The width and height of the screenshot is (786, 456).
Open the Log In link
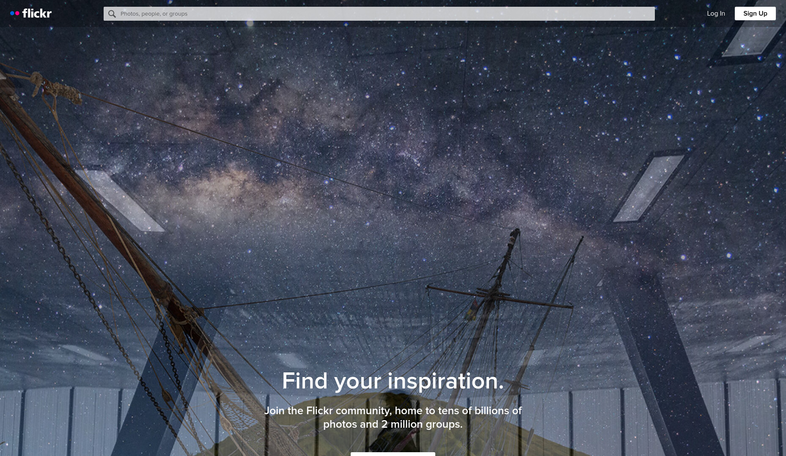[716, 14]
